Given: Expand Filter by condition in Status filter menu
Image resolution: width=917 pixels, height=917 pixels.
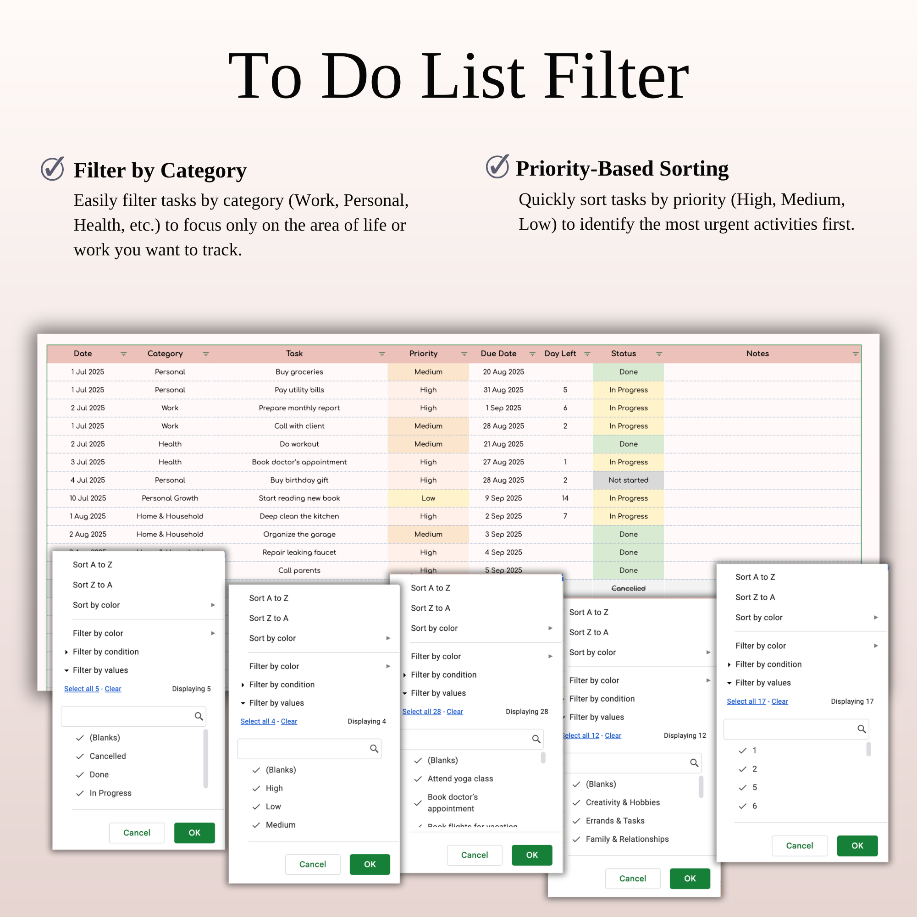Looking at the screenshot, I should (105, 652).
